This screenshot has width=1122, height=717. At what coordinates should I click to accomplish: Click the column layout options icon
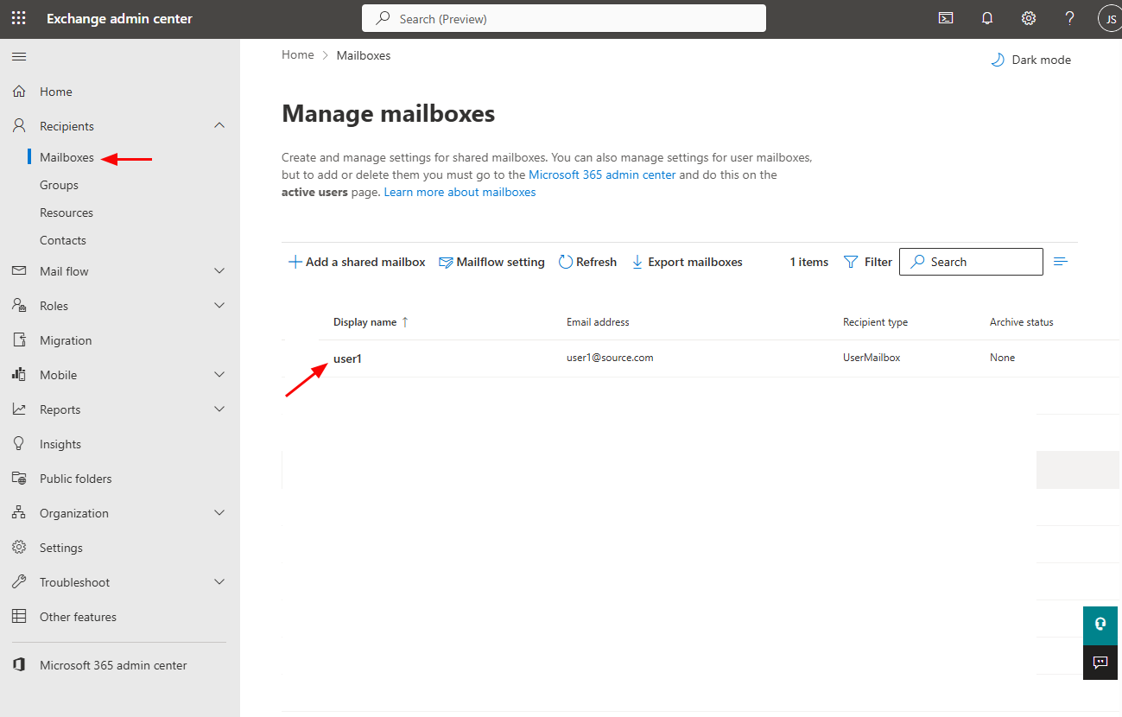[x=1061, y=262]
